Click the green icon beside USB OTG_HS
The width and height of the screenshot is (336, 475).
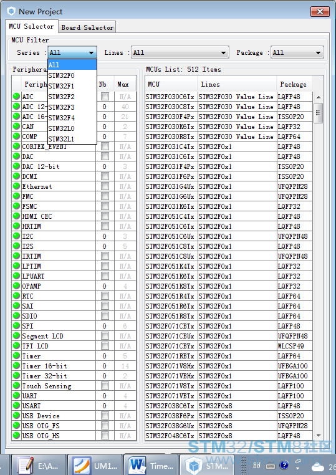pyautogui.click(x=16, y=436)
